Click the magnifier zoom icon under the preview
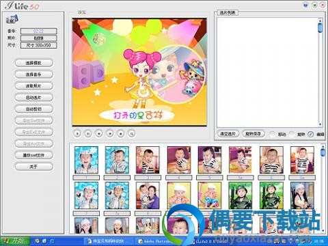The width and height of the screenshot is (328, 246). [x=132, y=134]
